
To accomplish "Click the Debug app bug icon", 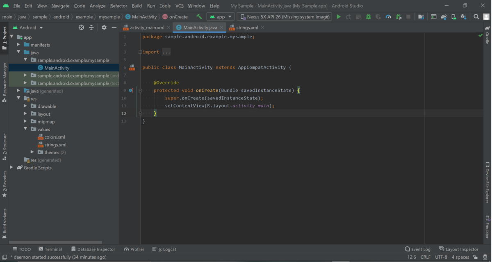I will pos(368,17).
